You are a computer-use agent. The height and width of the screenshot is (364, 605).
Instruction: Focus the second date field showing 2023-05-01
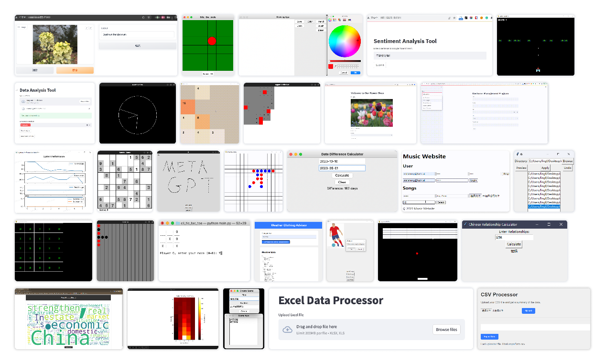(x=342, y=168)
